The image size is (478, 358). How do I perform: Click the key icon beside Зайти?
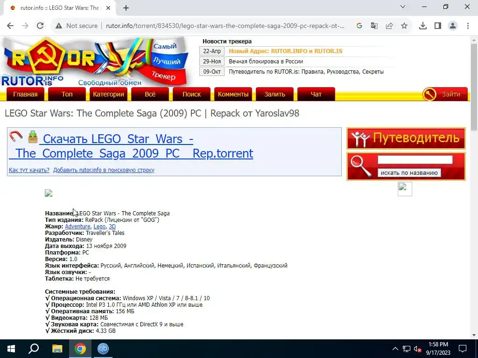(429, 94)
